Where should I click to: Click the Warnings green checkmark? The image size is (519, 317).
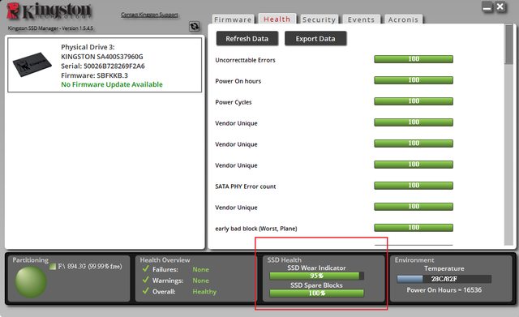click(x=145, y=280)
